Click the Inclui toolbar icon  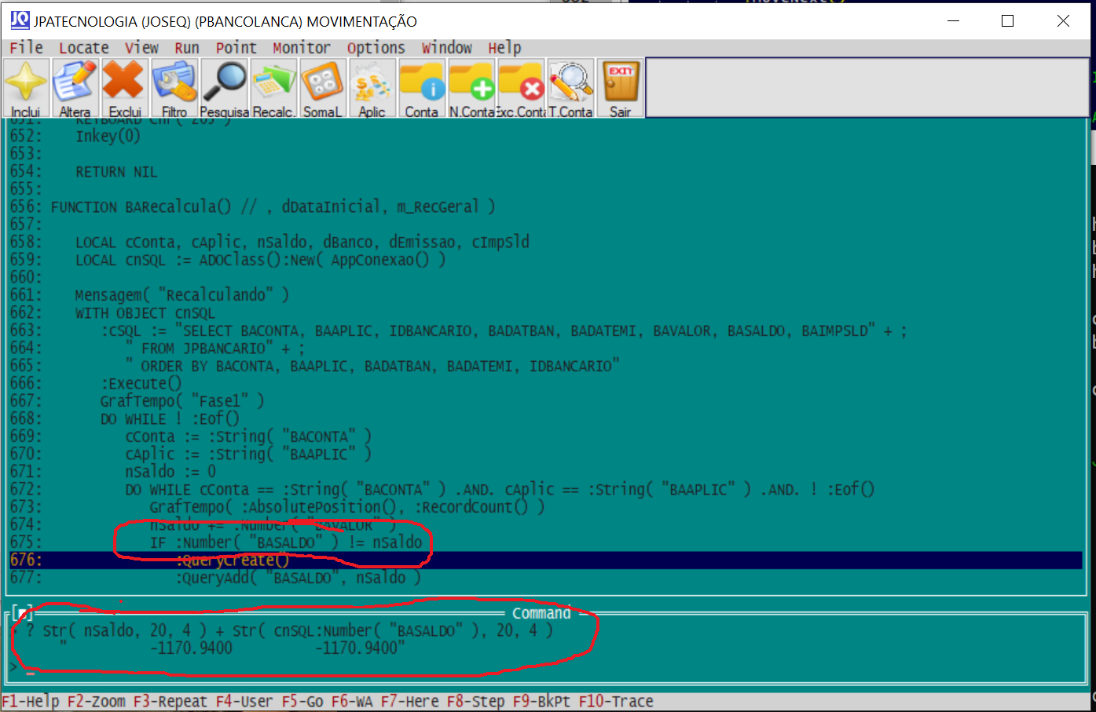[26, 89]
